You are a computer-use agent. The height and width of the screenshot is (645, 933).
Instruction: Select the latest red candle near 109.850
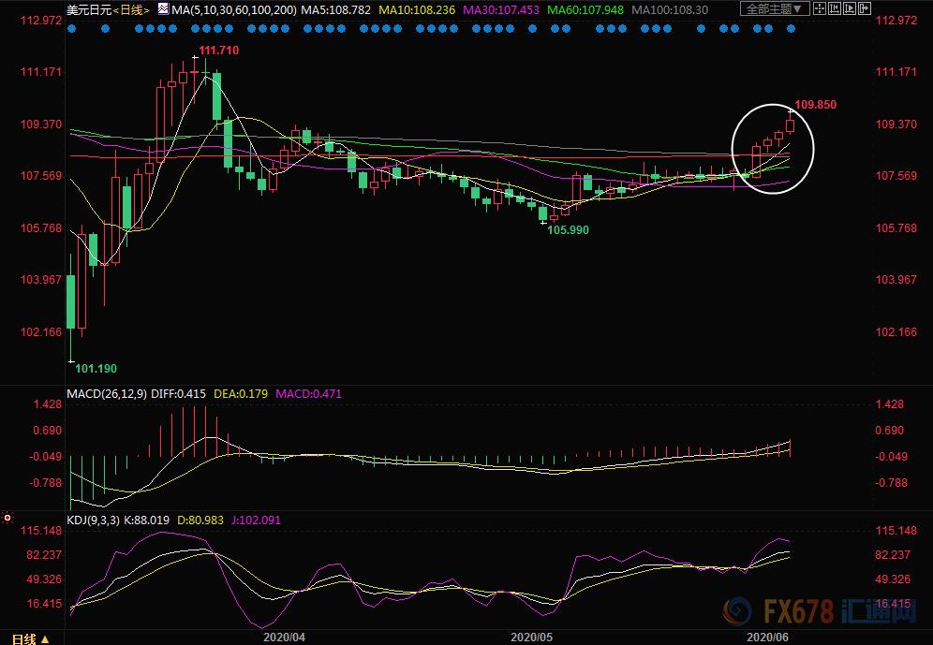791,125
